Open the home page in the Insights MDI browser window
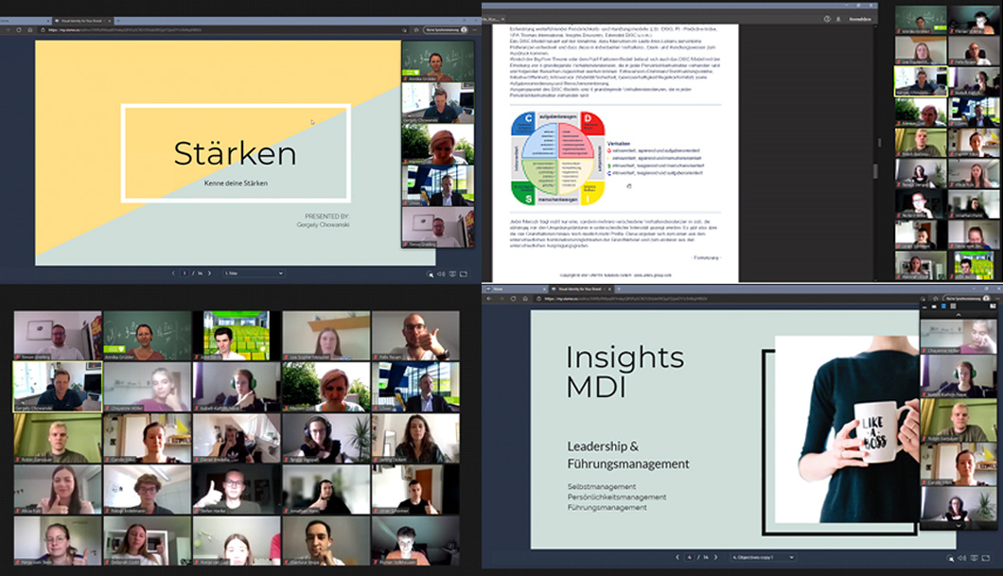1003x576 pixels. tap(524, 298)
